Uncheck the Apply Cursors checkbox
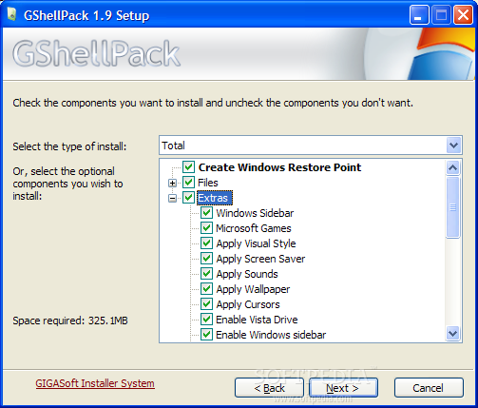The height and width of the screenshot is (408, 478). [x=206, y=304]
